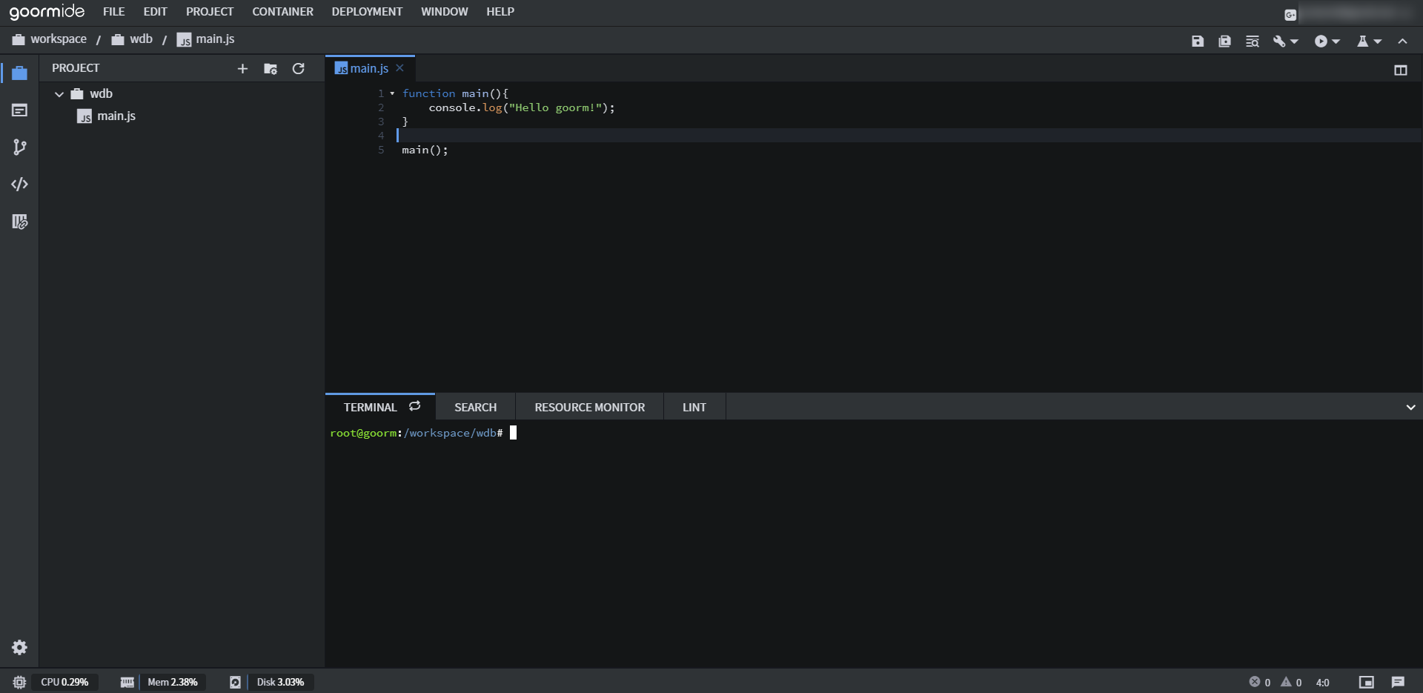Open the Git branch sidebar icon
Image resolution: width=1423 pixels, height=693 pixels.
(20, 147)
